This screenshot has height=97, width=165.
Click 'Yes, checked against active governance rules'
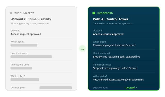[x=118, y=80]
